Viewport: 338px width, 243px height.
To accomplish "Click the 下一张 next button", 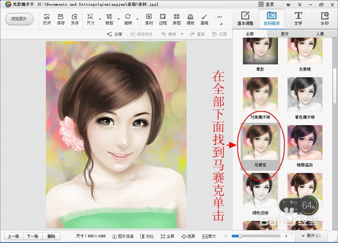I will [x=33, y=236].
